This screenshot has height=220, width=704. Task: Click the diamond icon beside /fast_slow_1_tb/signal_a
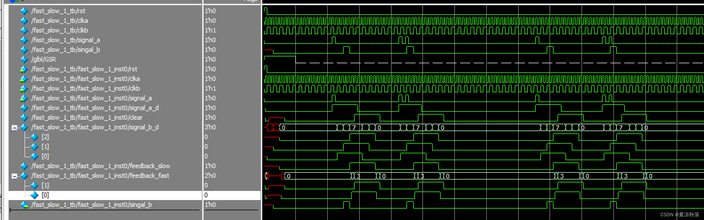24,40
